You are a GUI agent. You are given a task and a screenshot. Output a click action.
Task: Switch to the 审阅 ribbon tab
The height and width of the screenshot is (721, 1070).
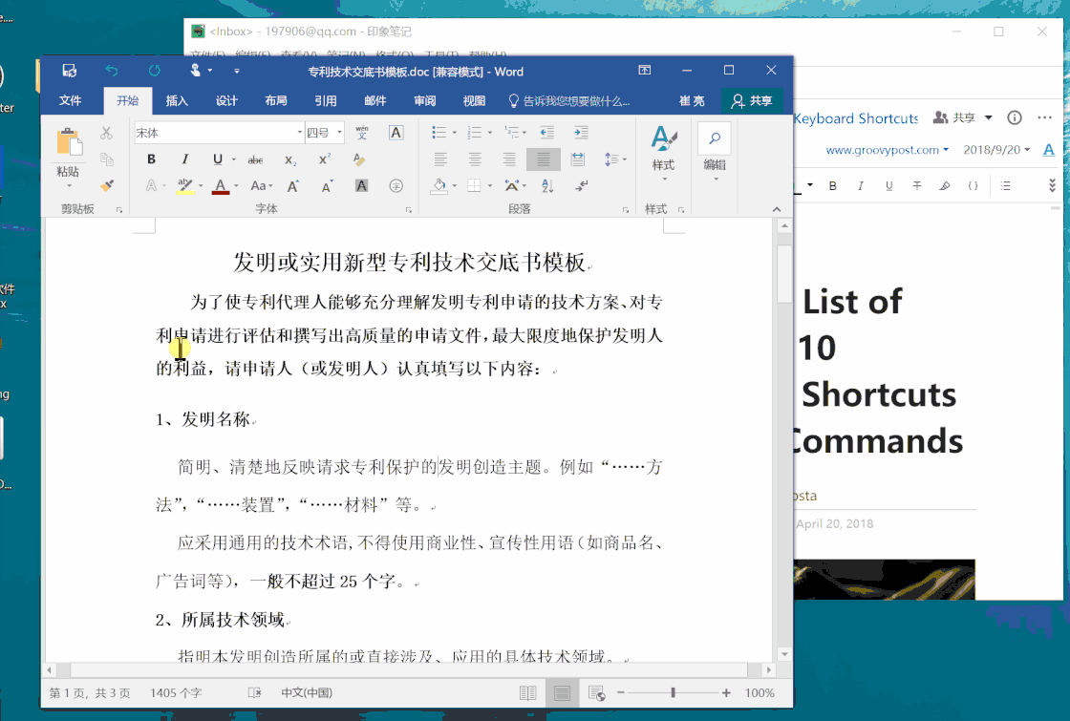pyautogui.click(x=424, y=100)
